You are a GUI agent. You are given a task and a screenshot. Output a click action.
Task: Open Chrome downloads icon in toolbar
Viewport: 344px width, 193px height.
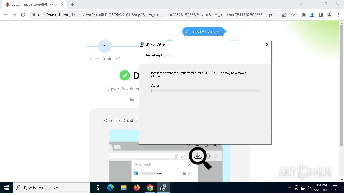click(x=312, y=15)
